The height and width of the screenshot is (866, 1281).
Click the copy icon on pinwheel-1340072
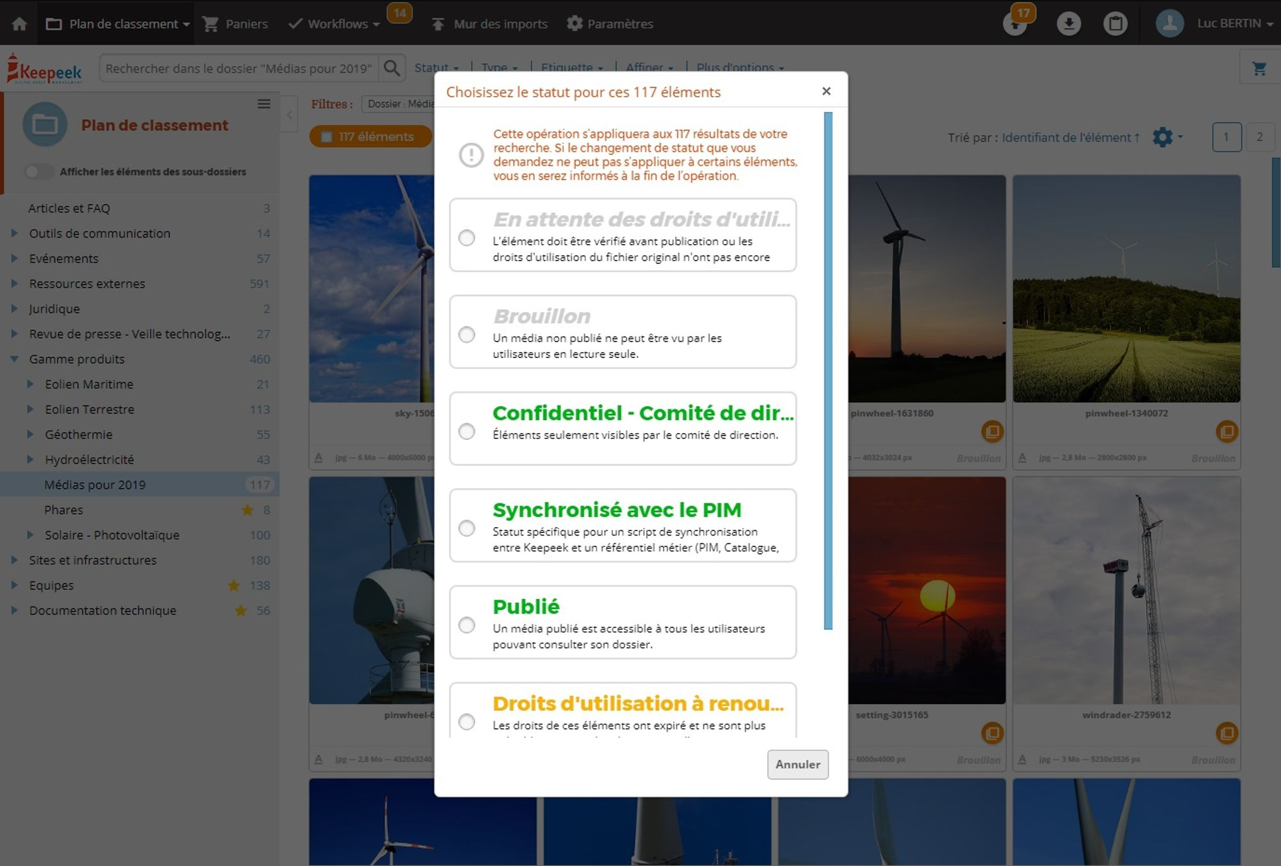click(x=1227, y=431)
